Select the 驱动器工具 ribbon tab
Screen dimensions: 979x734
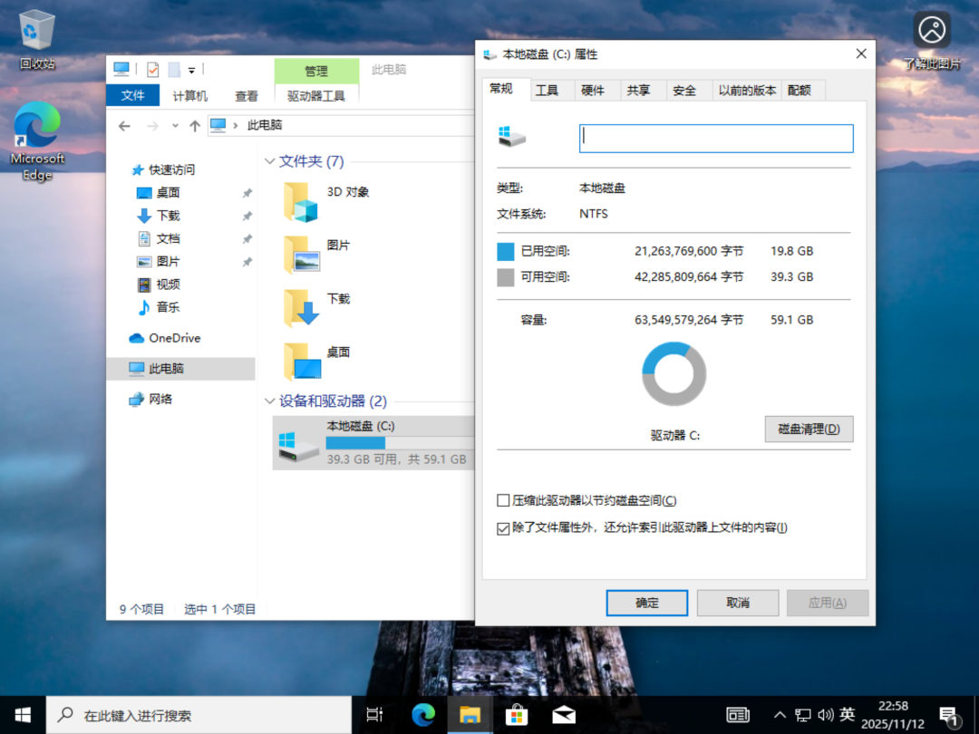click(x=316, y=95)
